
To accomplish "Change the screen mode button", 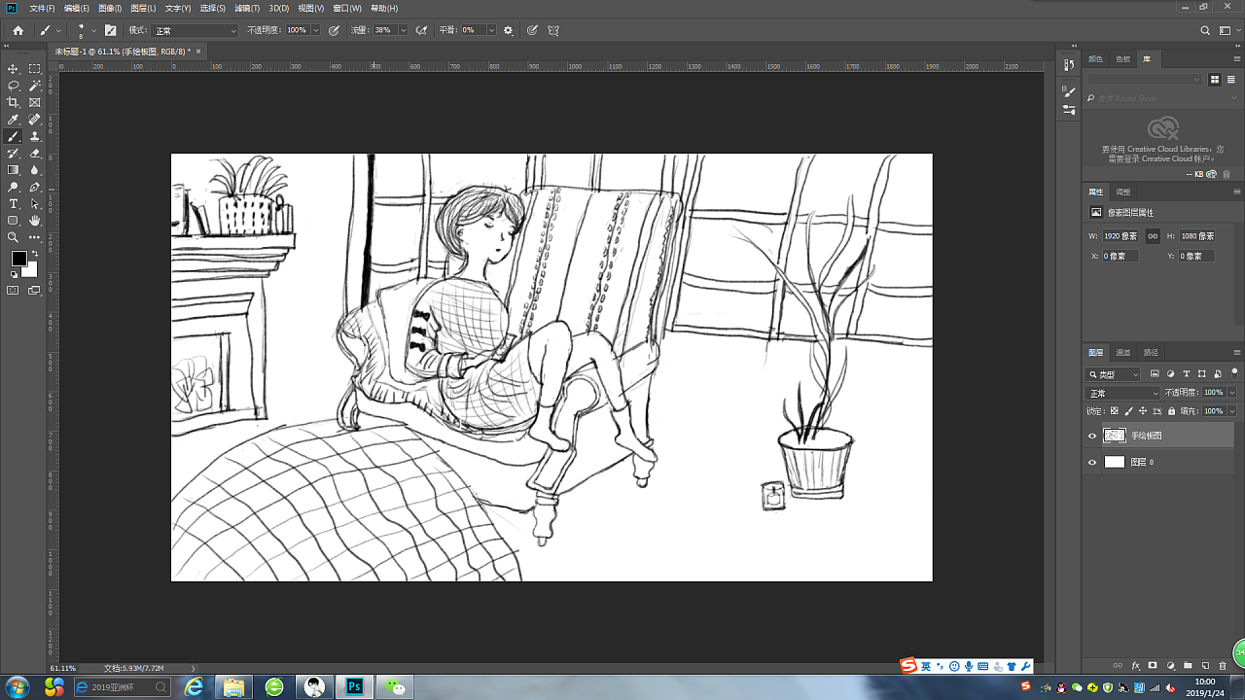I will coord(35,291).
